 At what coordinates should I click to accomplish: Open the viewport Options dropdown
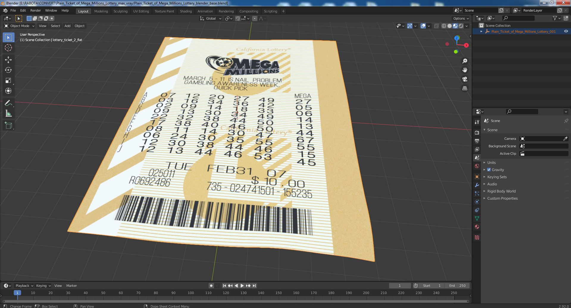point(461,18)
